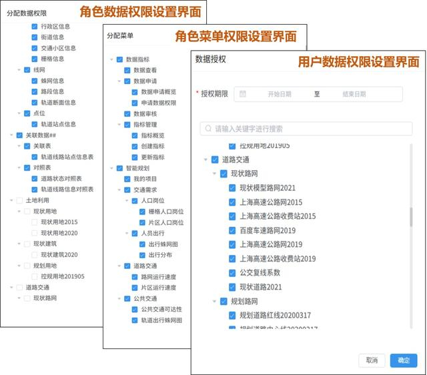The height and width of the screenshot is (375, 427).
Task: Toggle the 数据申请概览 checkbox
Action: [x=135, y=92]
